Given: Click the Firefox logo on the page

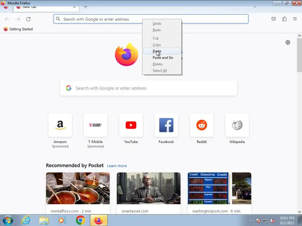Looking at the screenshot, I should pos(127,54).
